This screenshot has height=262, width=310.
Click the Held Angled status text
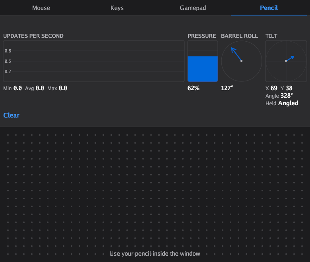tap(282, 103)
